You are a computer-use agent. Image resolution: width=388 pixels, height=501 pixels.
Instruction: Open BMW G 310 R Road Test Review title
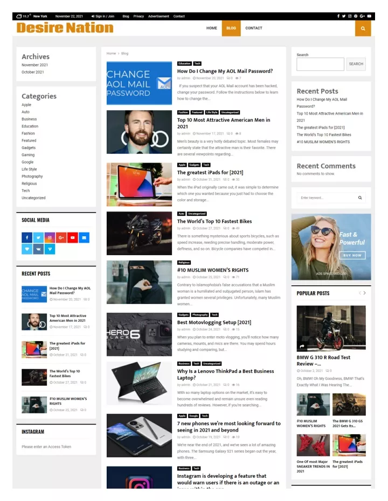pos(323,361)
